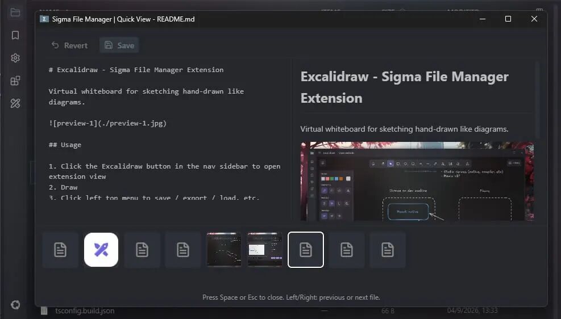
Task: Select the Excalidraw icon file thumbnail
Action: 101,250
